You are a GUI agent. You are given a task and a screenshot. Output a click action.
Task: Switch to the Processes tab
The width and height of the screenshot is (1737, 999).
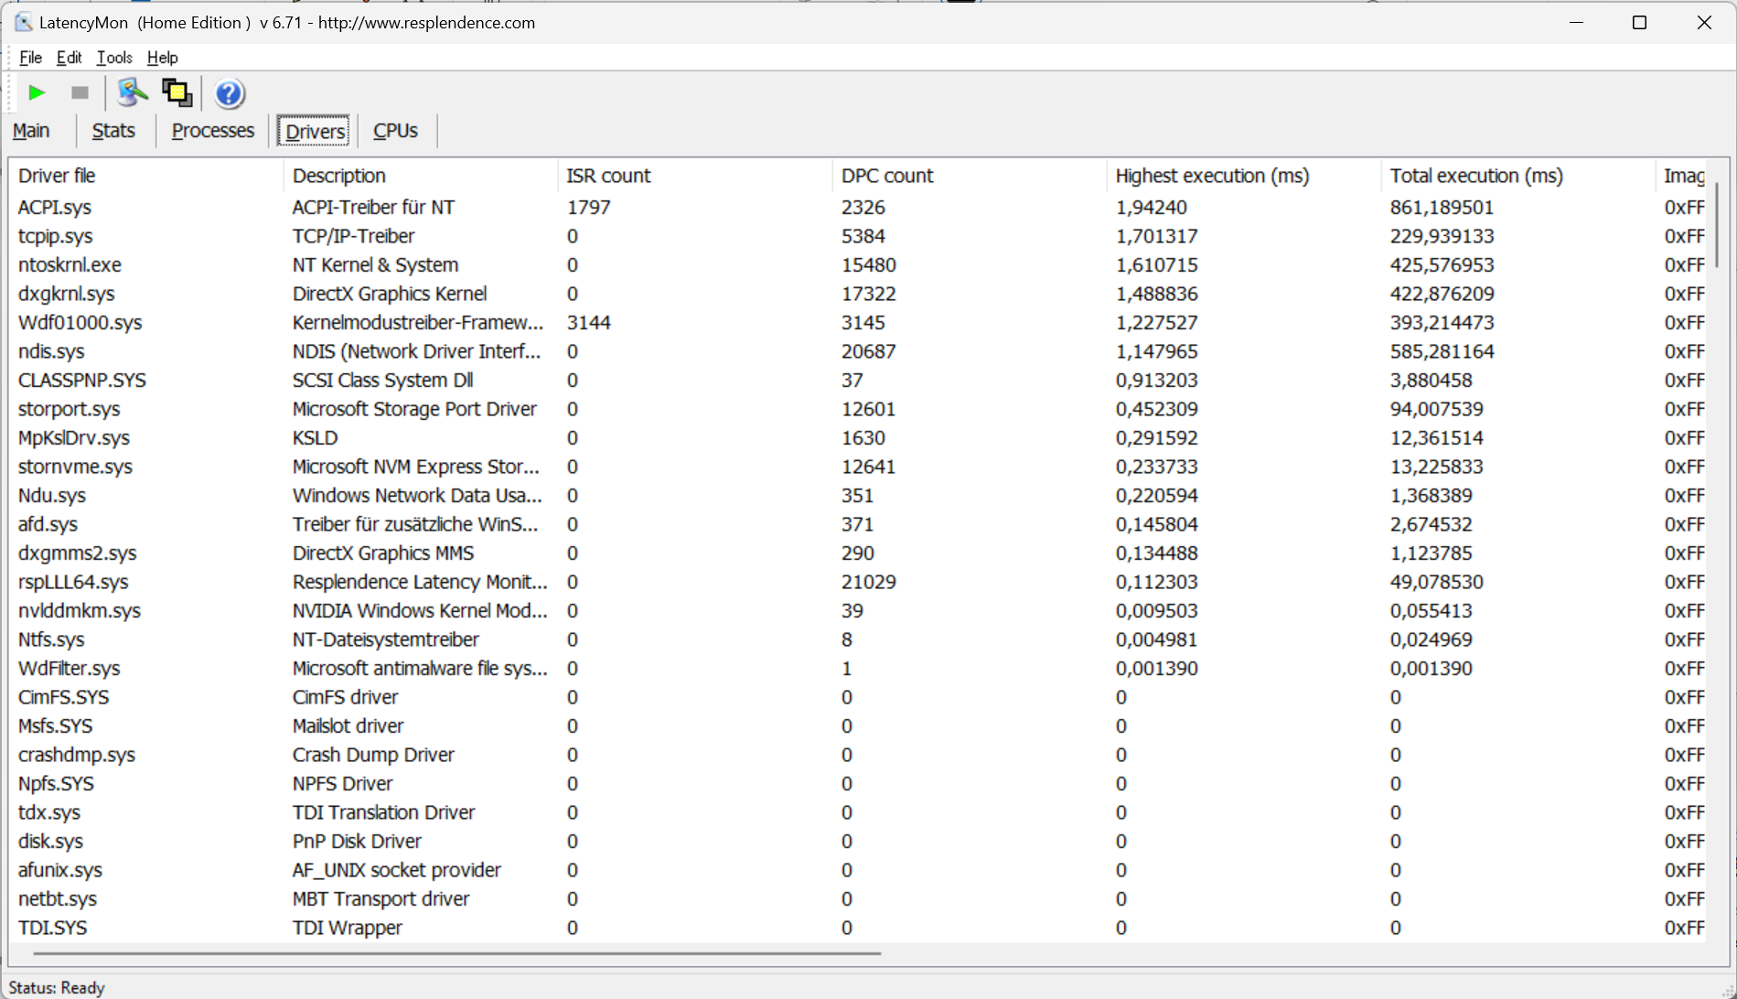213,131
